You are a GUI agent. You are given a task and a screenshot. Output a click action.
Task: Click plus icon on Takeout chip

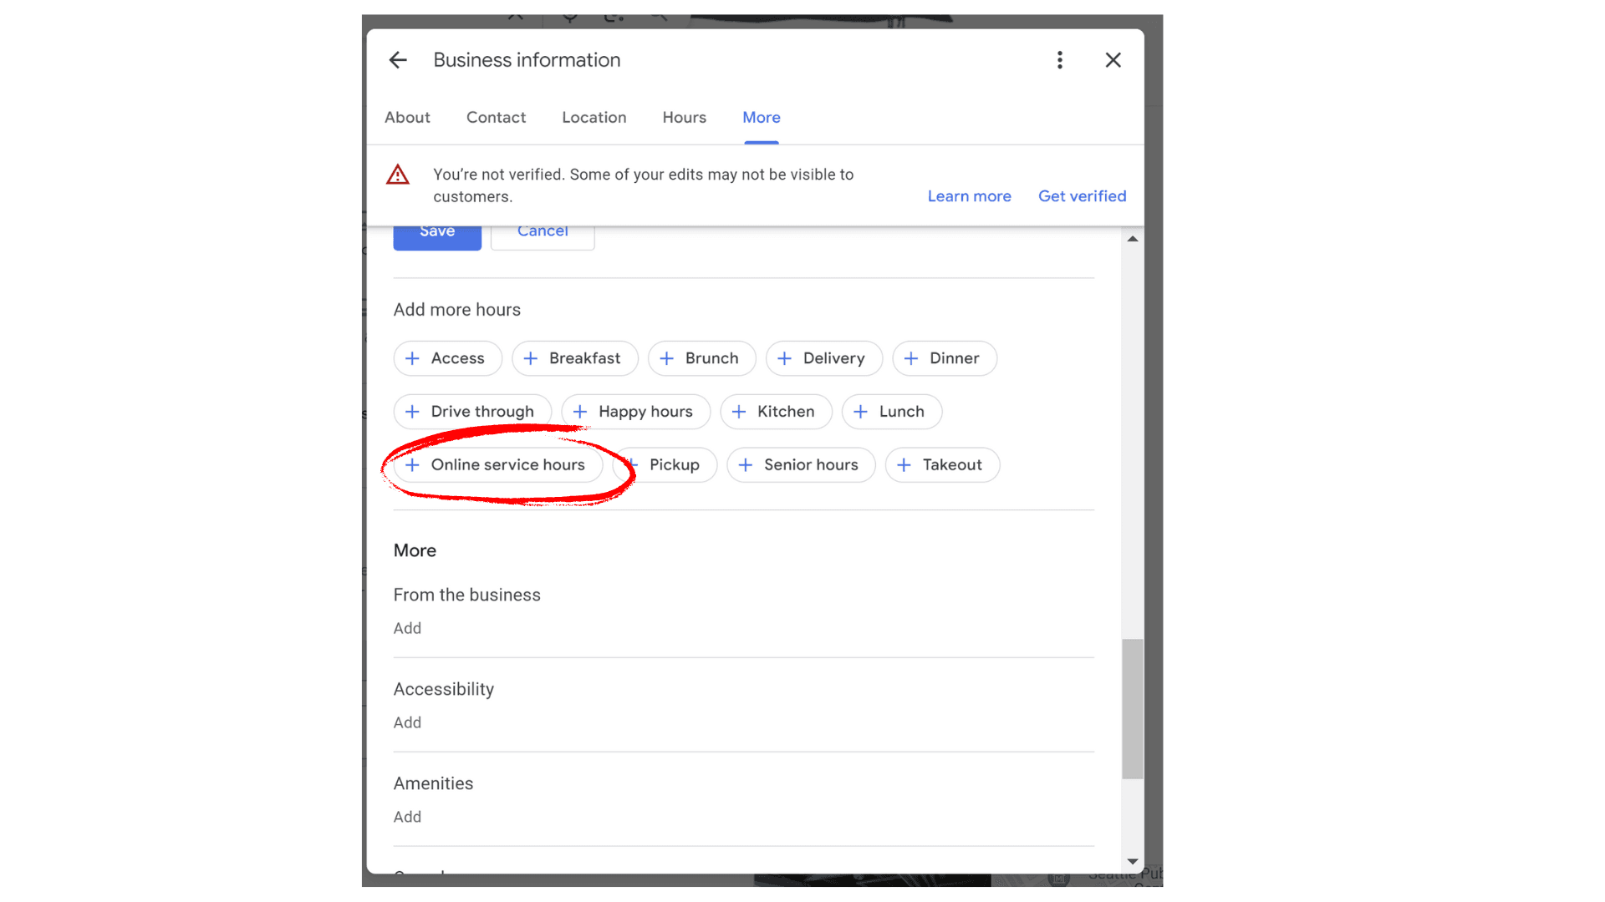tap(904, 465)
